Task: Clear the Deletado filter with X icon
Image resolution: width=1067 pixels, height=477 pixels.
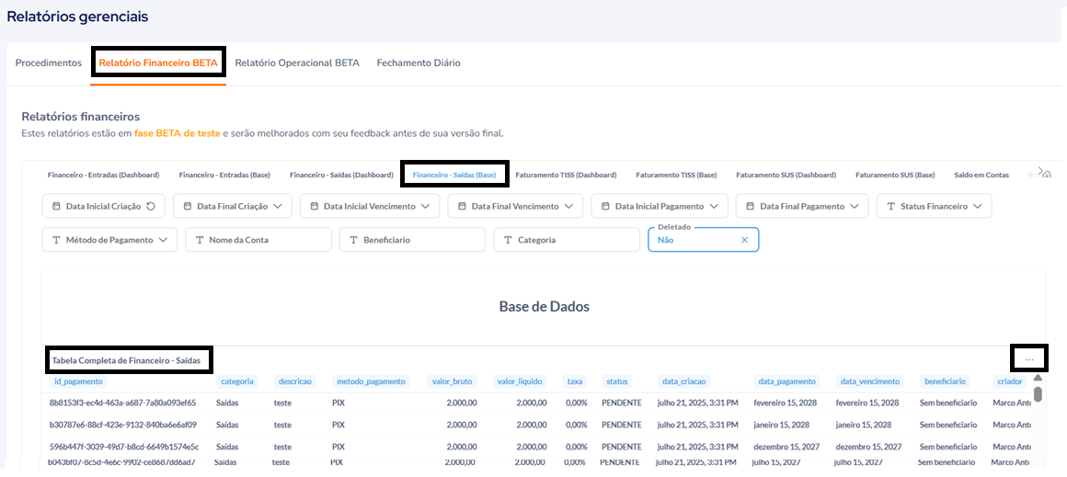Action: pyautogui.click(x=744, y=240)
